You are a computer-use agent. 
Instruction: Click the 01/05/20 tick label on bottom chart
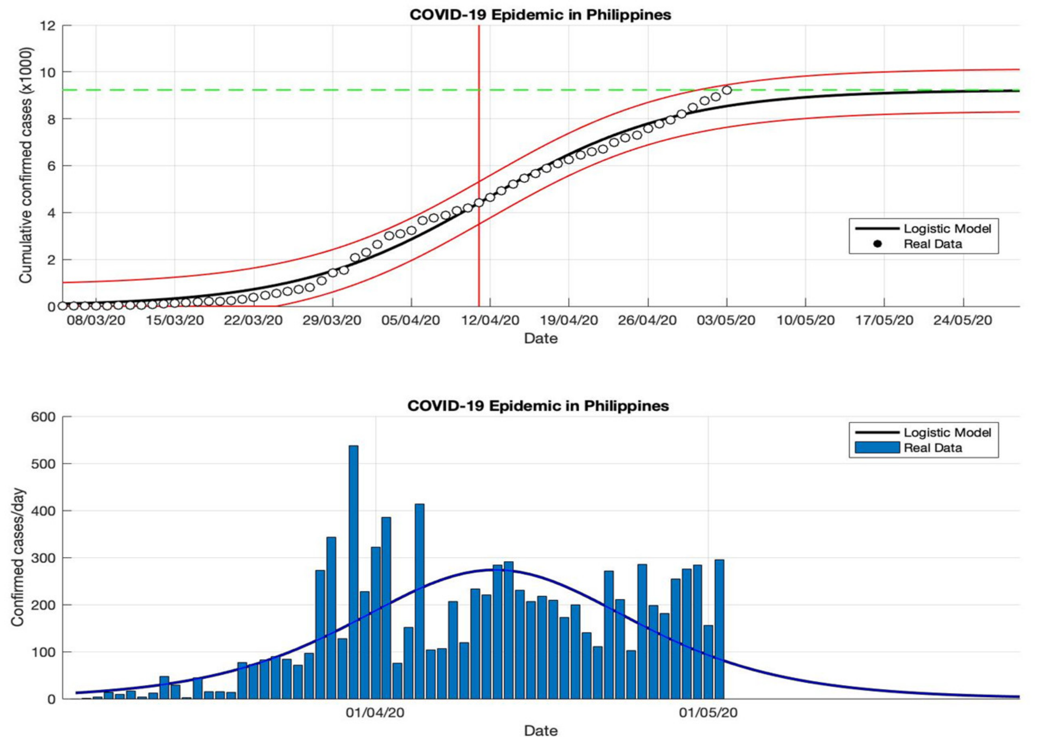click(x=708, y=712)
